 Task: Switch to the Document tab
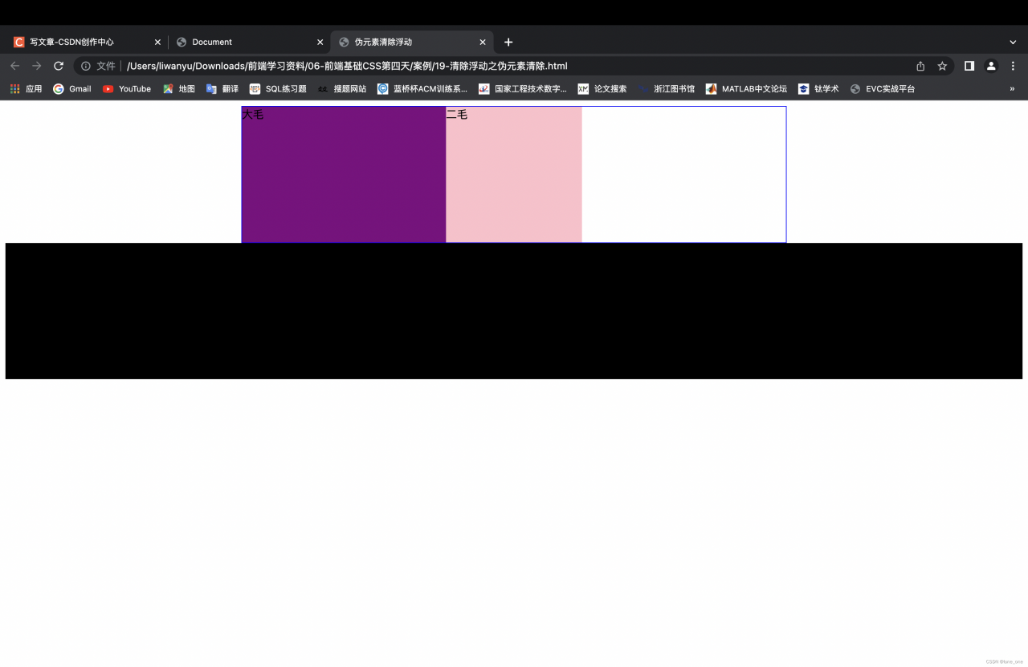(249, 42)
